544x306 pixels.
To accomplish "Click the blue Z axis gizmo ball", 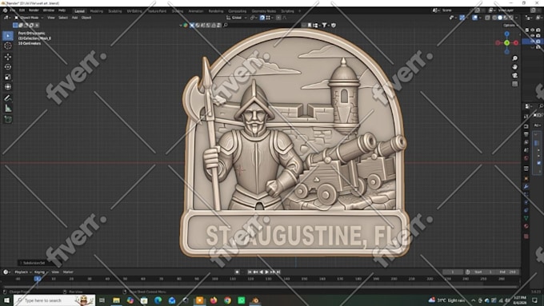I will 507,34.
